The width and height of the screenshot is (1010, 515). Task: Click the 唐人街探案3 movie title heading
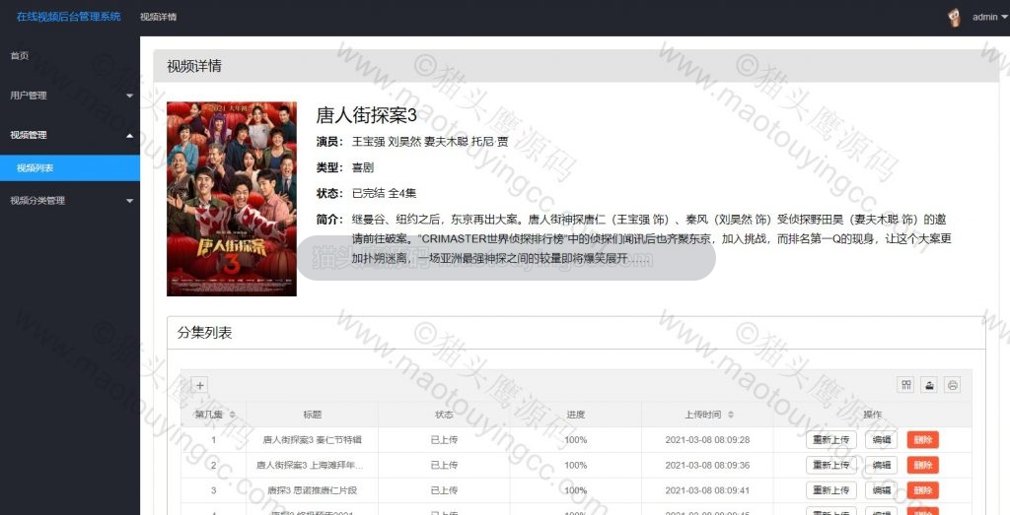point(366,115)
